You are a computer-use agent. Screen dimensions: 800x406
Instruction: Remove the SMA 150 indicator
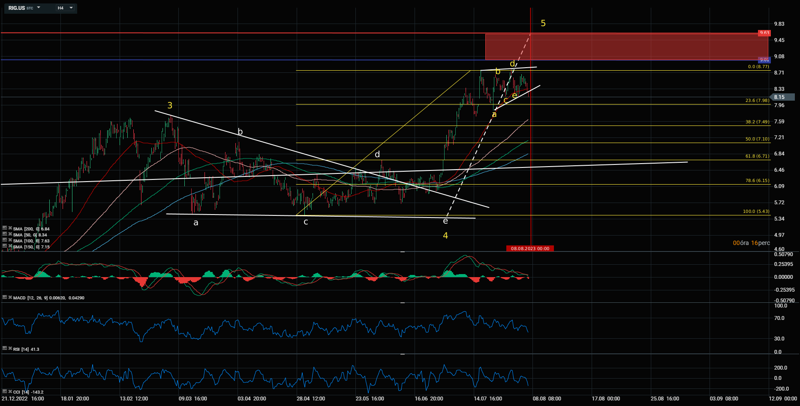pyautogui.click(x=10, y=246)
